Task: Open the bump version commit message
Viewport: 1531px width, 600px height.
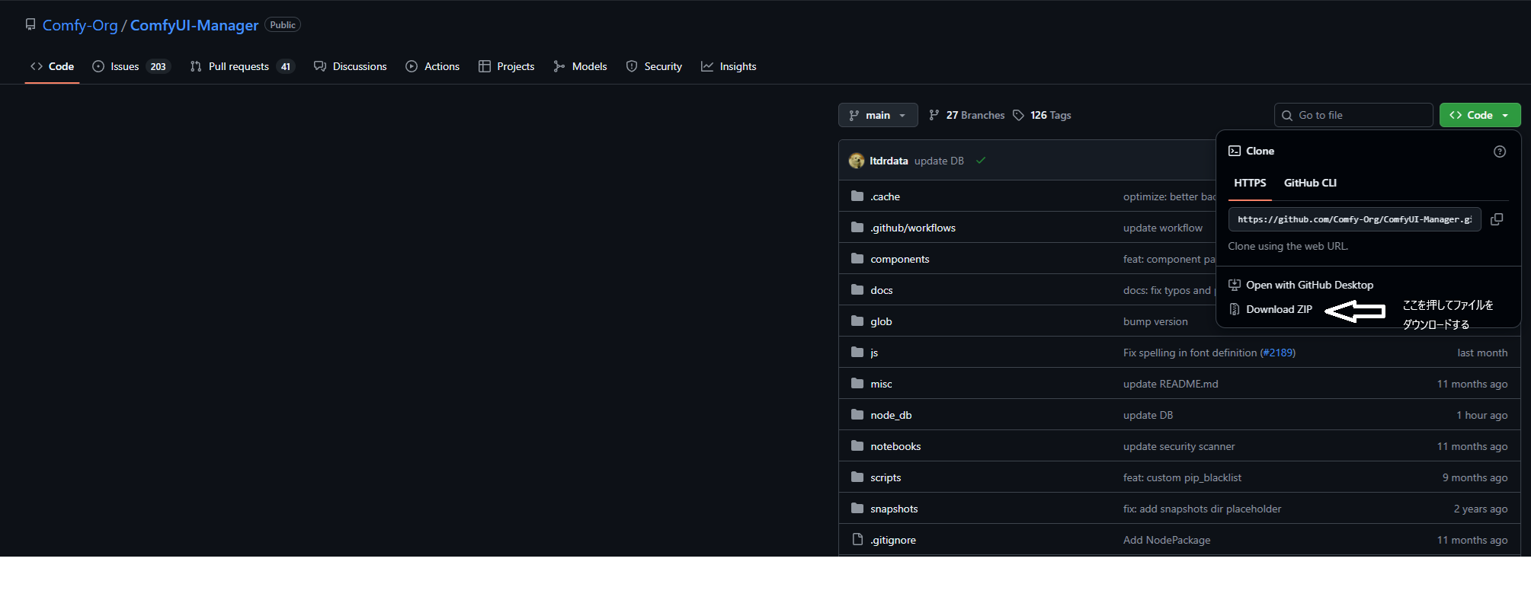Action: point(1155,321)
